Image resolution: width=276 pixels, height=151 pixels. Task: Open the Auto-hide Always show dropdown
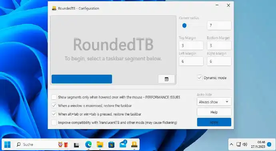[x=214, y=102]
